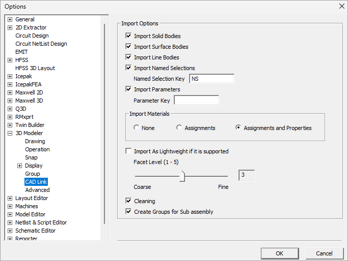Expand the 2D Extractor node
The width and height of the screenshot is (348, 261).
click(x=10, y=27)
